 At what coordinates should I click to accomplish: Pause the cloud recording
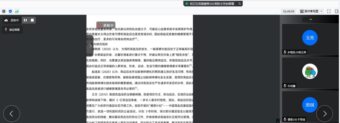[x=25, y=20]
